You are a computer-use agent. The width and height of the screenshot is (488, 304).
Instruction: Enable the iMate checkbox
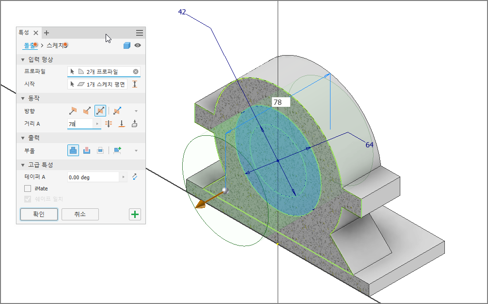(x=28, y=188)
